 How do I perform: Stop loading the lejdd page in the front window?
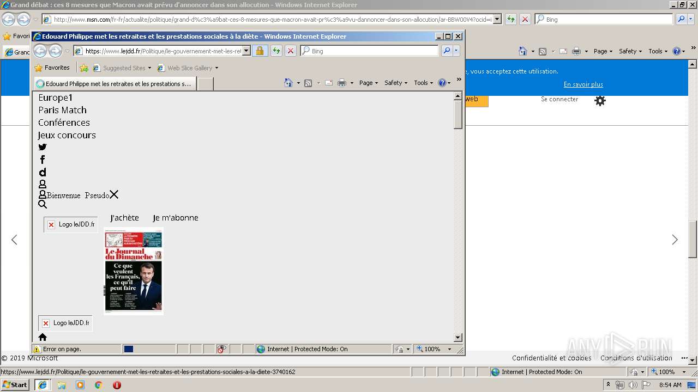[291, 51]
